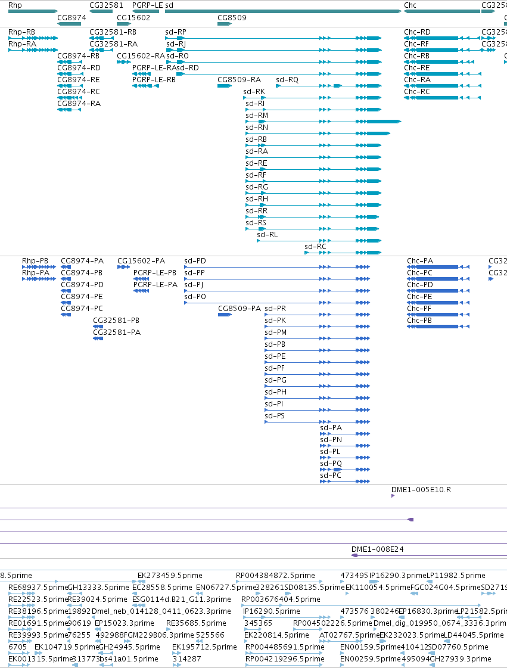The image size is (507, 668).
Task: Click the CG15602 gene label
Action: (x=133, y=17)
